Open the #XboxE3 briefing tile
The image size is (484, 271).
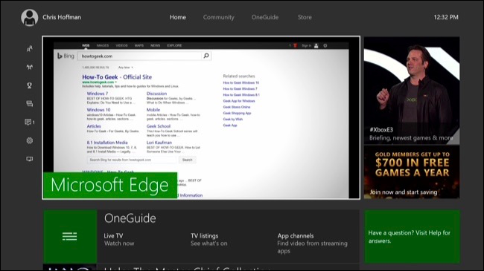click(412, 91)
